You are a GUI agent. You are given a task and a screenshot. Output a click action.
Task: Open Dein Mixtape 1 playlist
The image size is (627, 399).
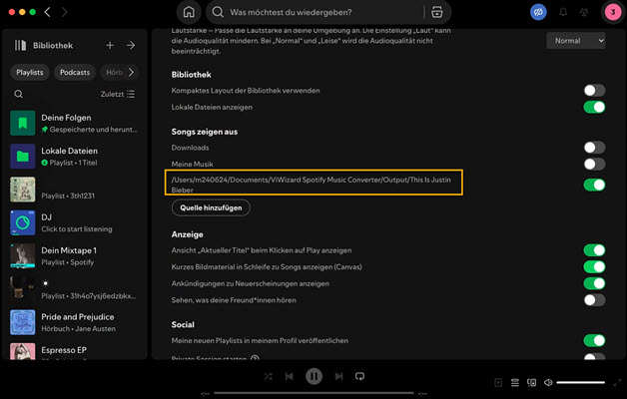coord(74,256)
